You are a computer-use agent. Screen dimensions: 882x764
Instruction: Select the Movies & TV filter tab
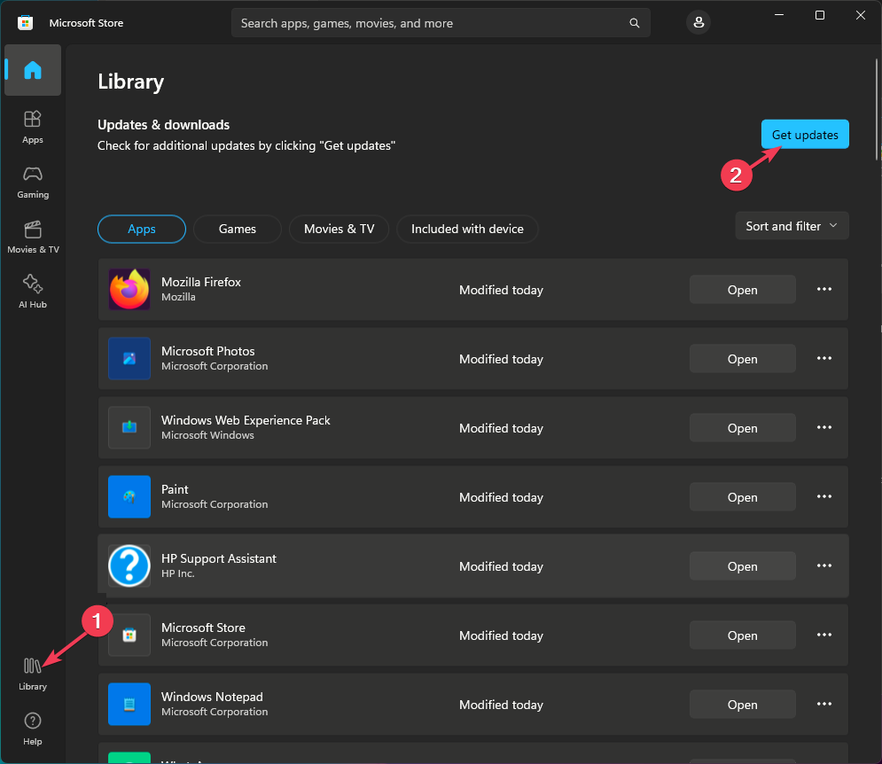tap(340, 229)
